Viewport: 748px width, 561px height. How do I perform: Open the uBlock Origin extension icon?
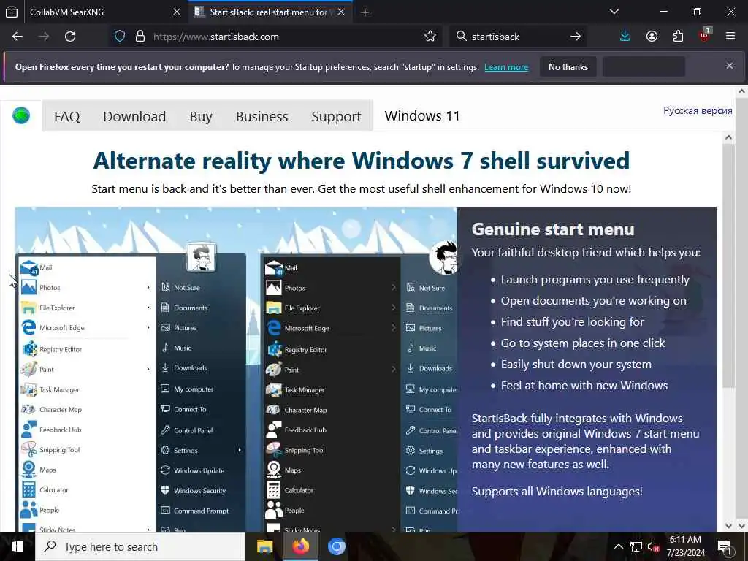click(x=705, y=35)
